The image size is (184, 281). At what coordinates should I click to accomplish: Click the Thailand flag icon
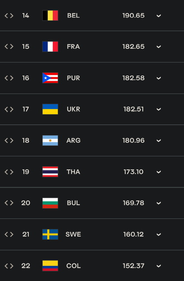point(50,172)
